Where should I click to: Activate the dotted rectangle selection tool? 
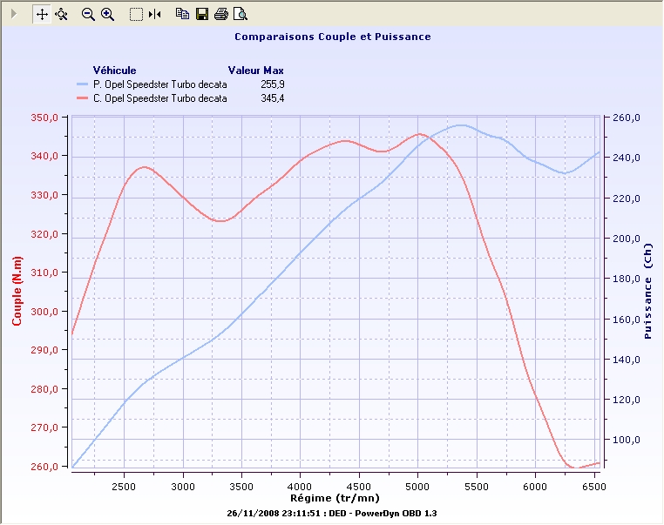[x=136, y=14]
